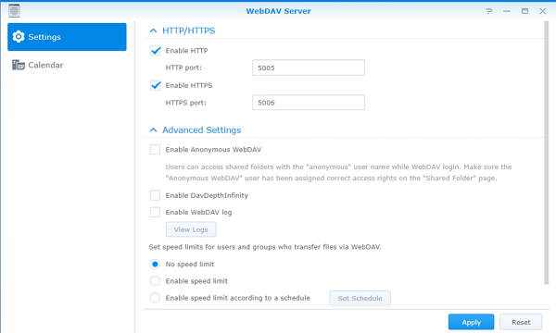Select the Enable speed limit radio button

[x=155, y=281]
